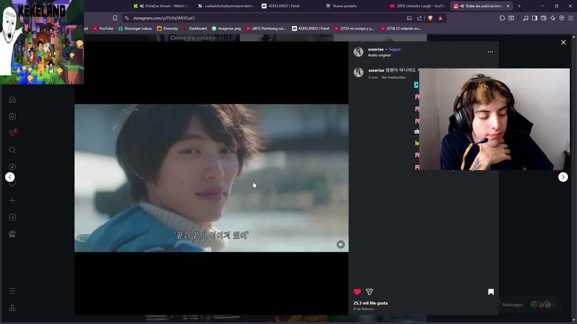Open the dashboard chart icon in sidebar
The width and height of the screenshot is (577, 324).
coord(12,217)
